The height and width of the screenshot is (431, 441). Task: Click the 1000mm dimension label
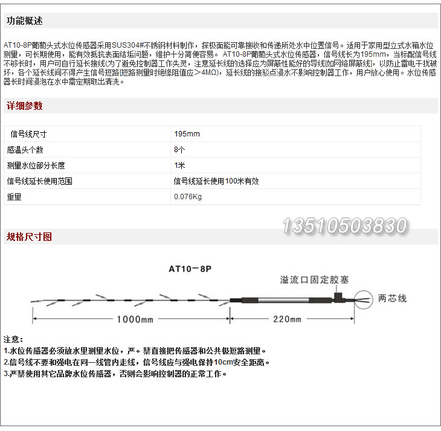pyautogui.click(x=135, y=319)
